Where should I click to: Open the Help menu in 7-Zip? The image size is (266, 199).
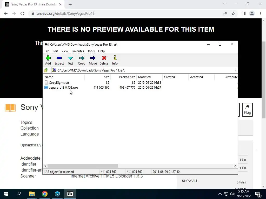(x=101, y=51)
